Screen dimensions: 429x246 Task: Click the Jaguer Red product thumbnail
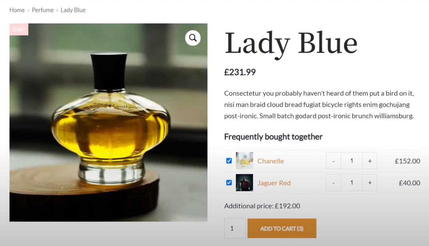click(244, 182)
